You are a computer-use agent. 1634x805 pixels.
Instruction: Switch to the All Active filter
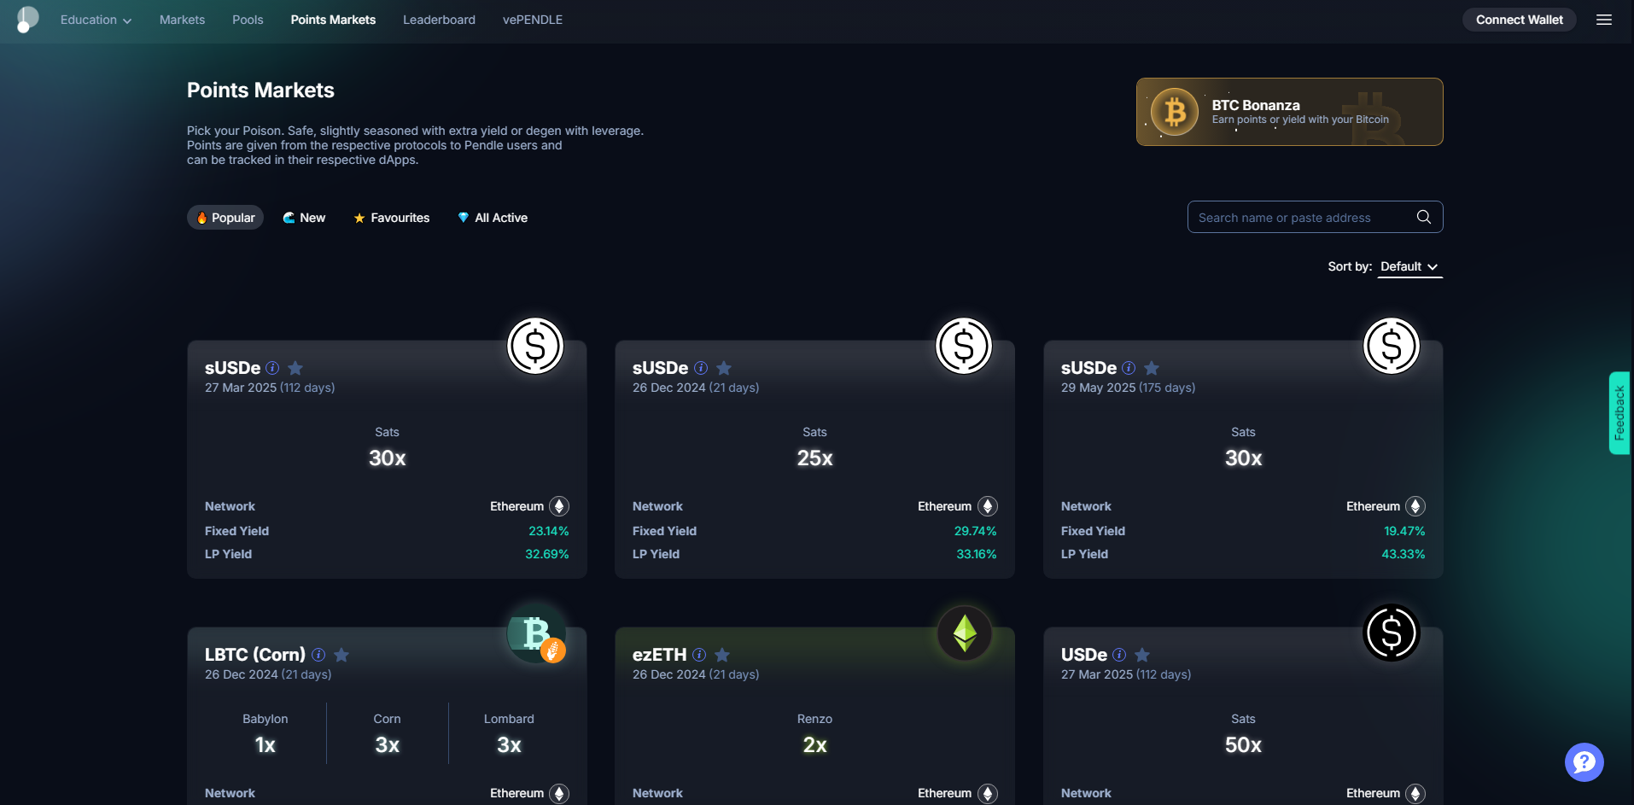pyautogui.click(x=493, y=218)
